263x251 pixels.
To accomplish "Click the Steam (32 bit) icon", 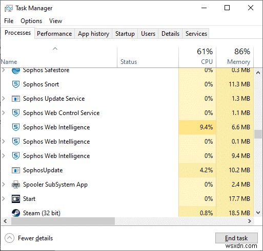I will [x=16, y=213].
